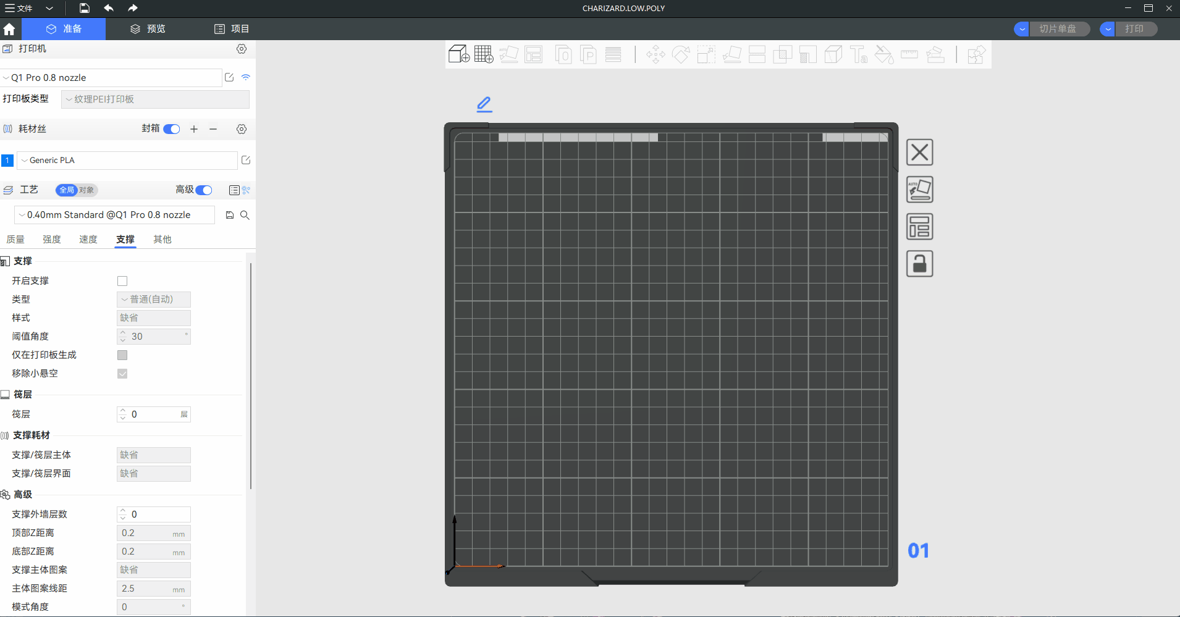This screenshot has width=1180, height=617.
Task: Open the Generic PLA filament dropdown
Action: [x=127, y=161]
